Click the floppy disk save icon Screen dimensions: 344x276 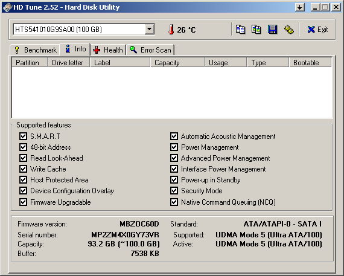click(x=272, y=30)
